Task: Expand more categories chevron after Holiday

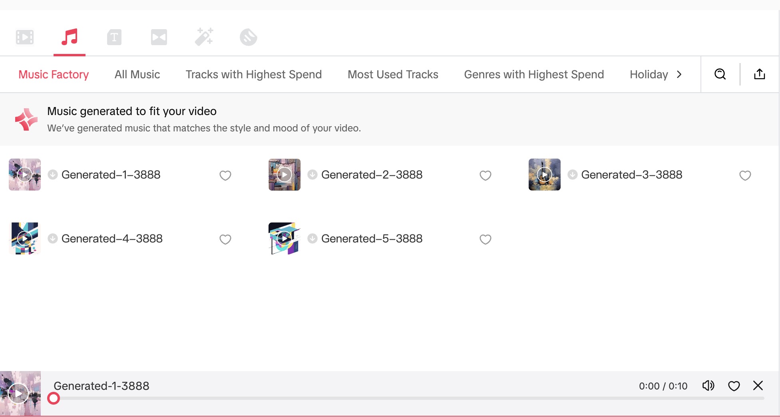Action: 679,74
